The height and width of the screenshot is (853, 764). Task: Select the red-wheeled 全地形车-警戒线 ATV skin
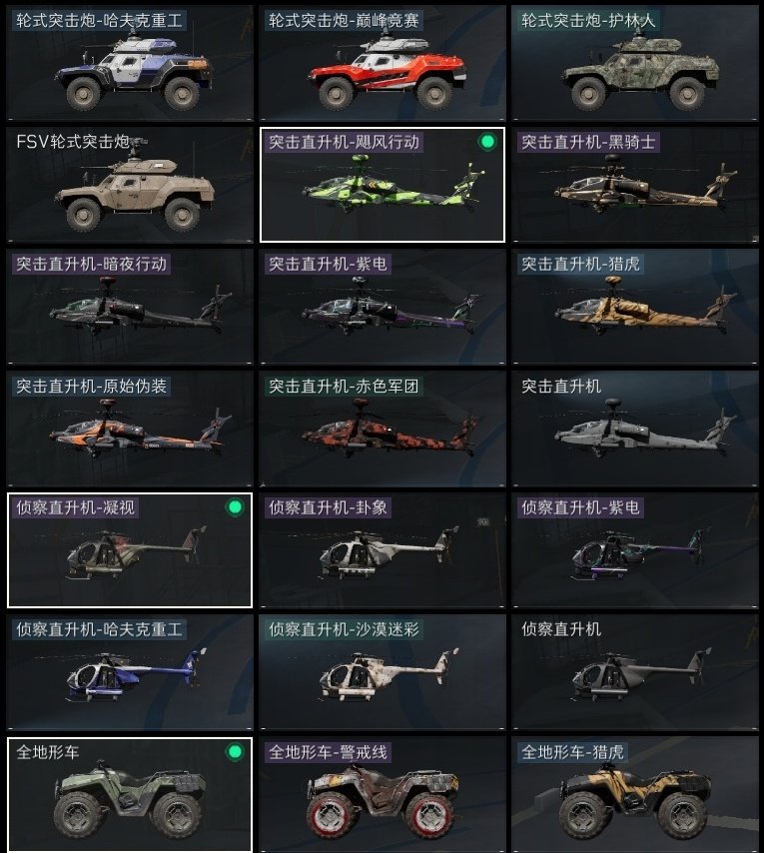point(382,794)
